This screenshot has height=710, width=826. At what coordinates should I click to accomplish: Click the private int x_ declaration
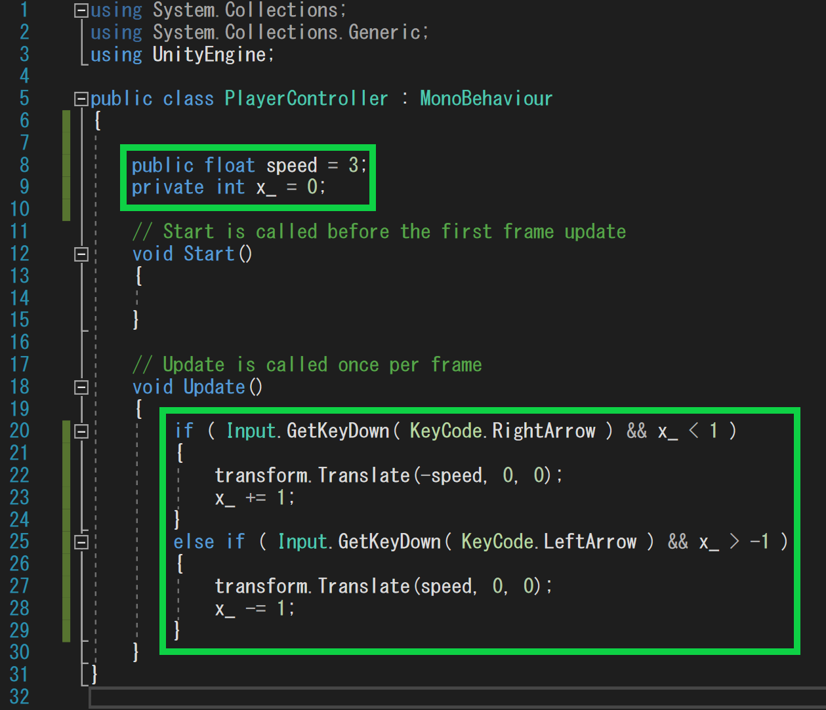228,187
